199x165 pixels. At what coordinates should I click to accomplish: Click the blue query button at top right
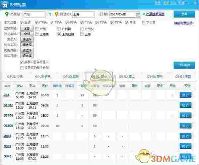(184, 14)
